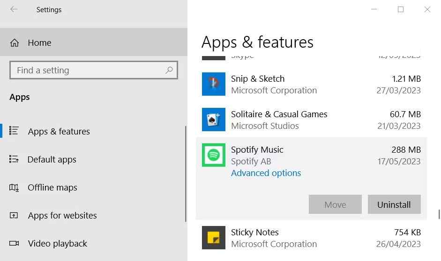Open Advanced options for Spotify
The width and height of the screenshot is (441, 261).
[266, 173]
